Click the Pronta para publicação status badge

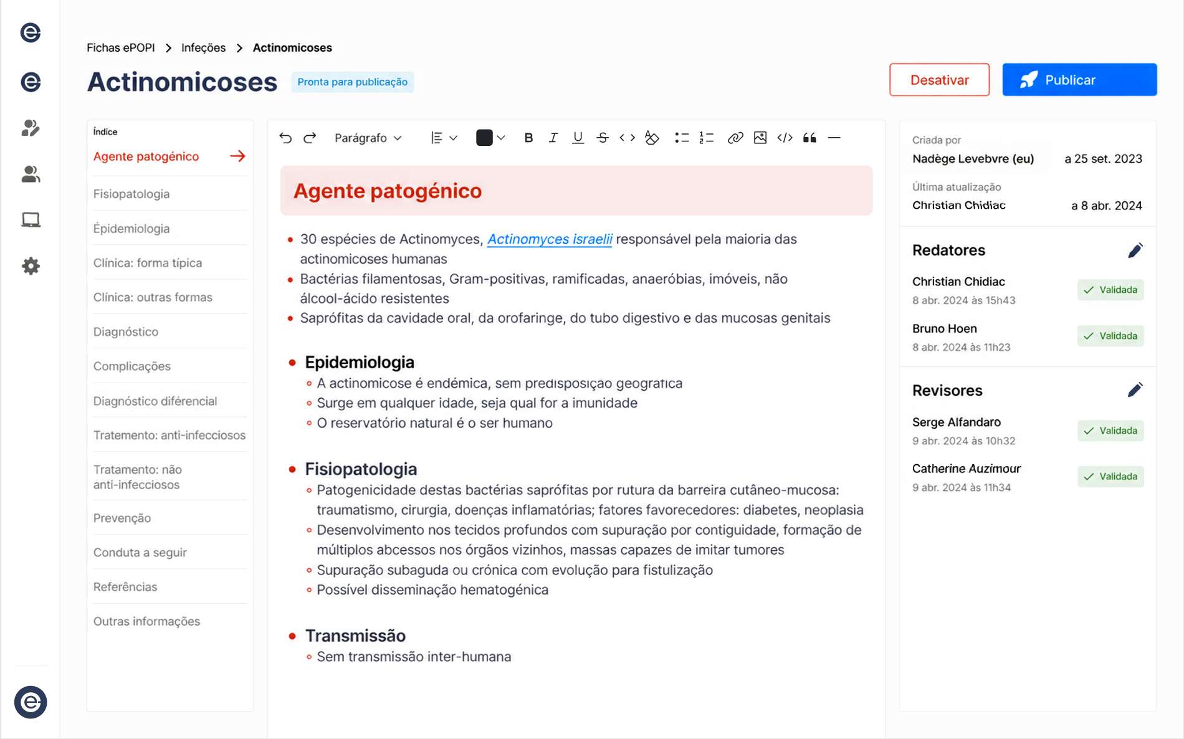tap(352, 82)
